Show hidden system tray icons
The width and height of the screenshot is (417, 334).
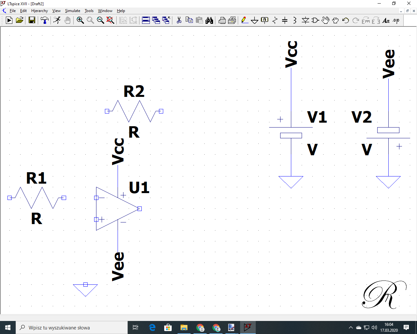click(x=351, y=327)
